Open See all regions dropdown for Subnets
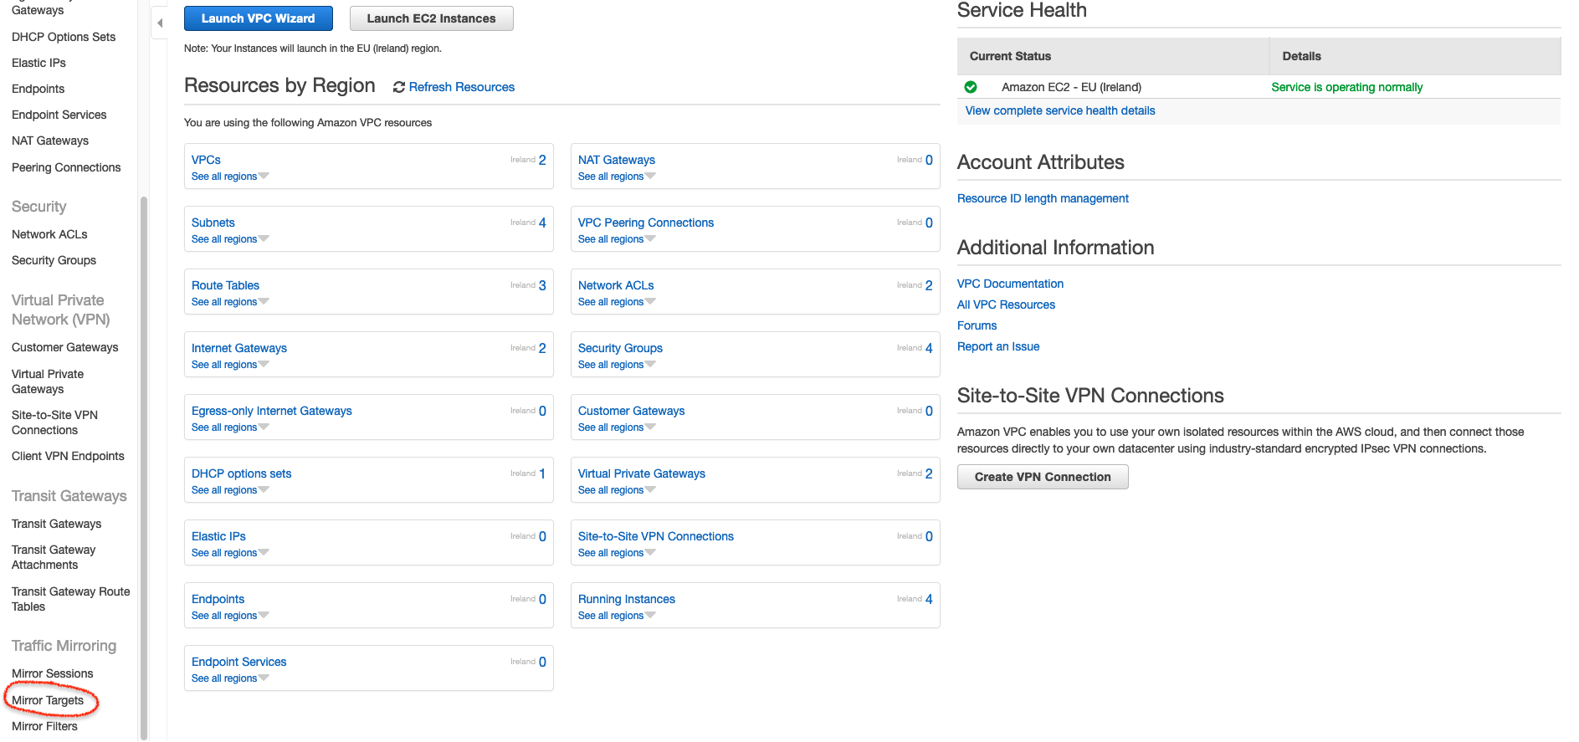Screen dimensions: 1579x742 (230, 239)
